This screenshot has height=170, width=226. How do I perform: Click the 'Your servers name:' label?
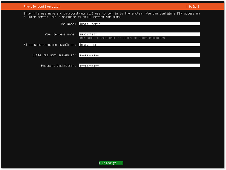[x=60, y=34]
